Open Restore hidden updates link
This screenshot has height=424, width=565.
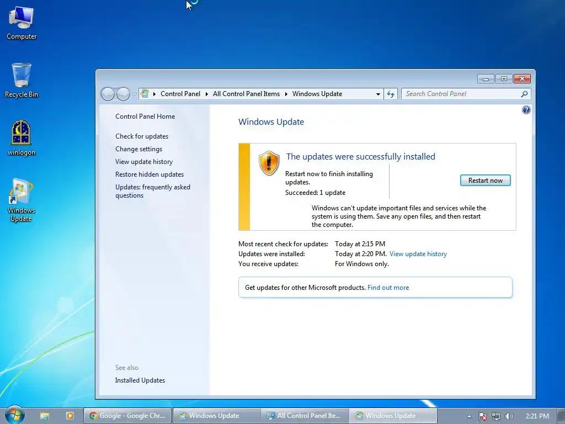[x=150, y=174]
